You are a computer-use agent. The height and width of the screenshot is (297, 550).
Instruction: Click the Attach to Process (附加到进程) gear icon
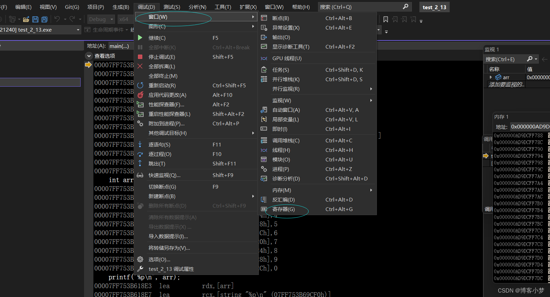[140, 123]
